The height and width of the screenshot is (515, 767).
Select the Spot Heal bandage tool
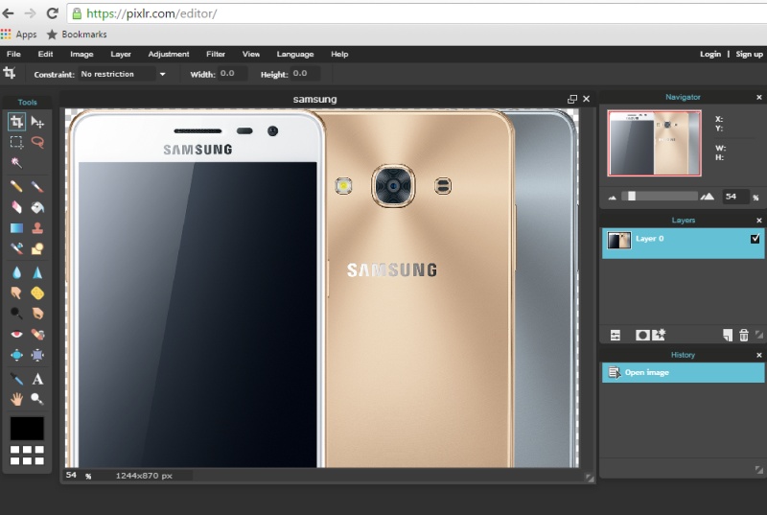tap(37, 334)
